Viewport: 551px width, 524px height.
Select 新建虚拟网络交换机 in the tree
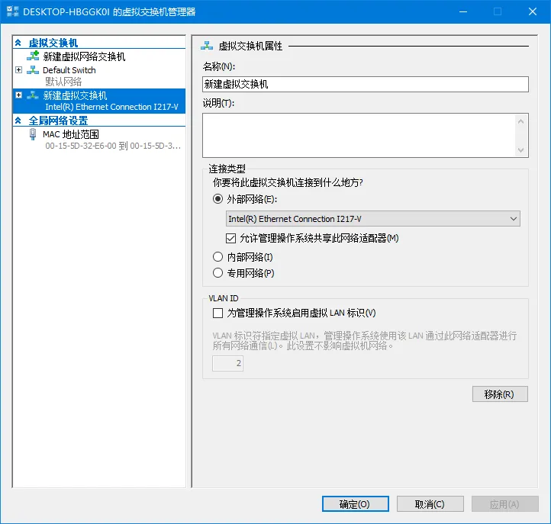tap(84, 56)
